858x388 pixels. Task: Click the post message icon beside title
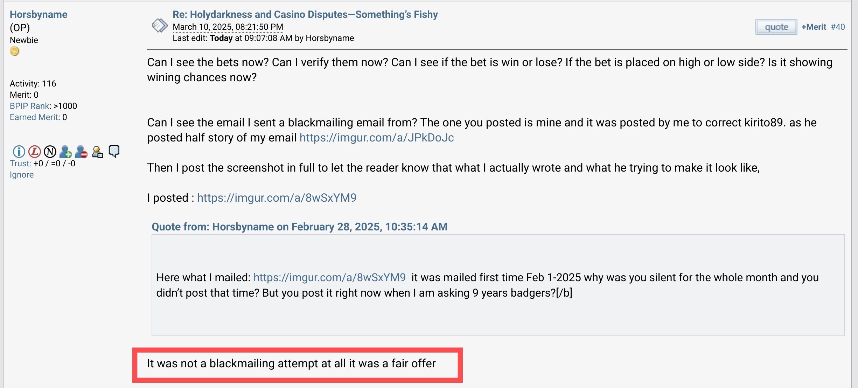tap(160, 26)
